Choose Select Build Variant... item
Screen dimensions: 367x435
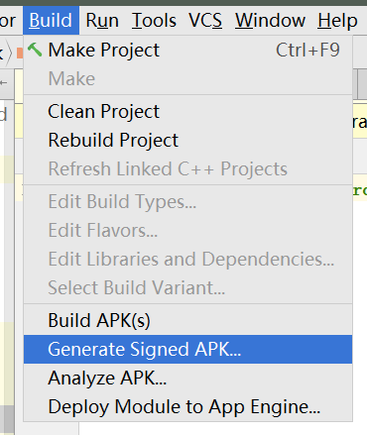point(187,287)
